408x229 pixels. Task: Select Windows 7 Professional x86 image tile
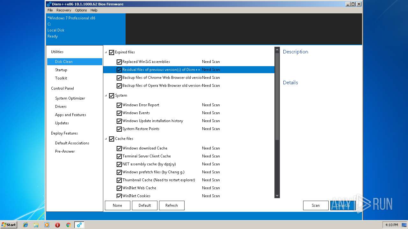[86, 29]
